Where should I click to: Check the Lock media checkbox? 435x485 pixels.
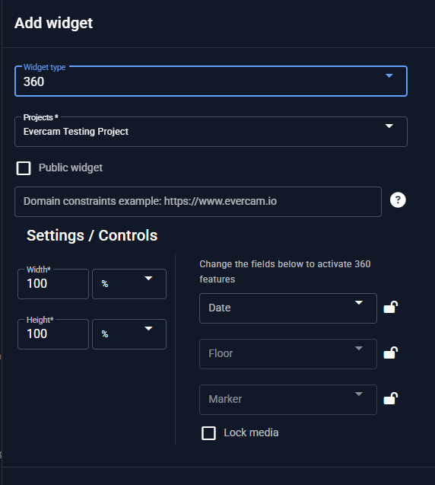(x=208, y=433)
